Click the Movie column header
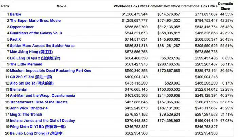238x137 pixels. (x=62, y=6)
